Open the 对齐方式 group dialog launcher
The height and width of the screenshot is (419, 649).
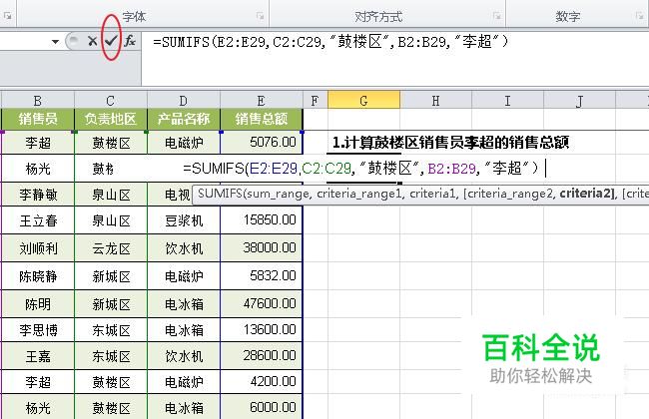tap(496, 16)
